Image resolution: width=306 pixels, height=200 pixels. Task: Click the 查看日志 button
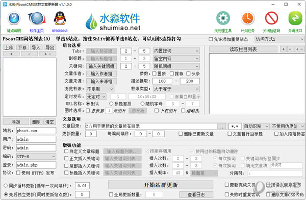(196, 194)
